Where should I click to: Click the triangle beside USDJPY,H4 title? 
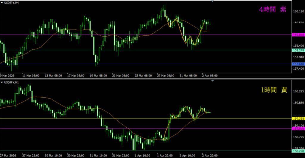[2, 2]
